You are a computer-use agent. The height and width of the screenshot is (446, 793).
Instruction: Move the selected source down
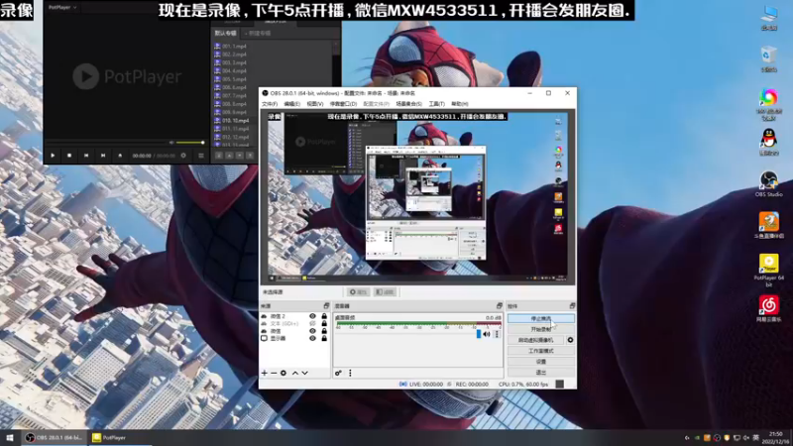(305, 374)
